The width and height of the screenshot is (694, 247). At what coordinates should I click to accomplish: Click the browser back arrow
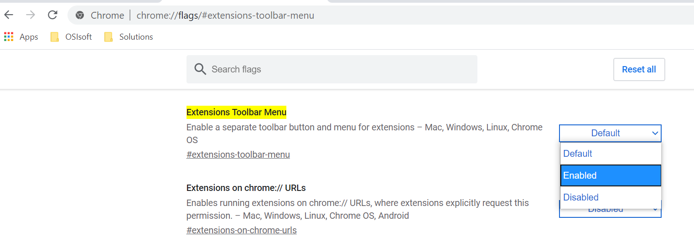(x=9, y=15)
